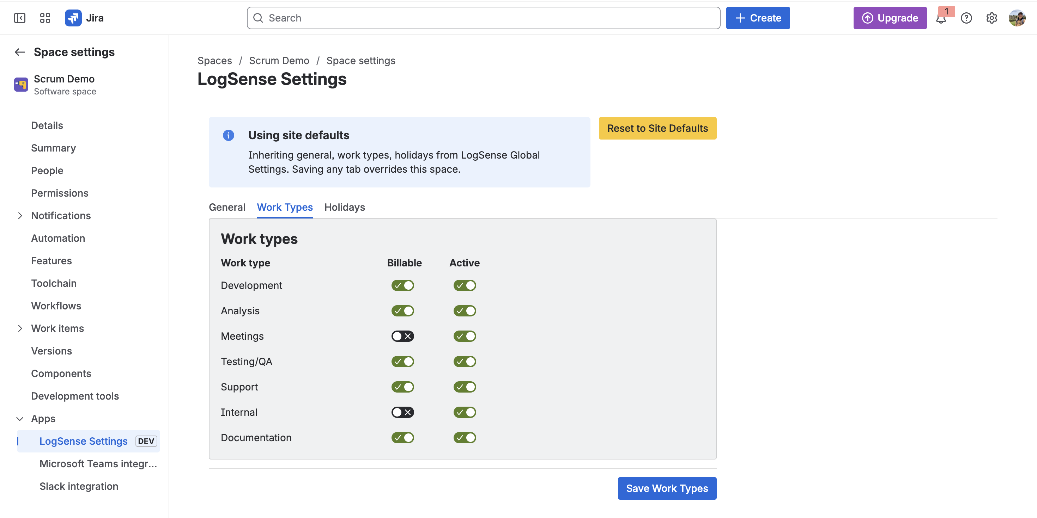Screen dimensions: 1037x518
Task: Focus the Search input field
Action: click(483, 18)
